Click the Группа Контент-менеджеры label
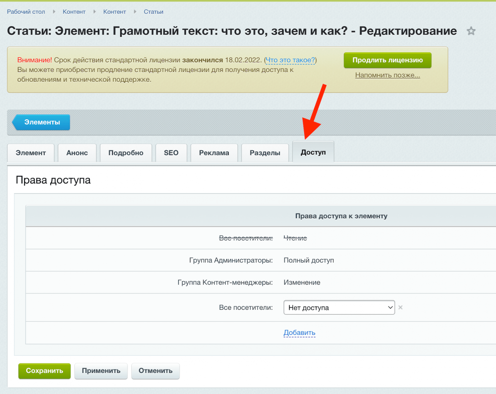The width and height of the screenshot is (496, 394). [225, 282]
